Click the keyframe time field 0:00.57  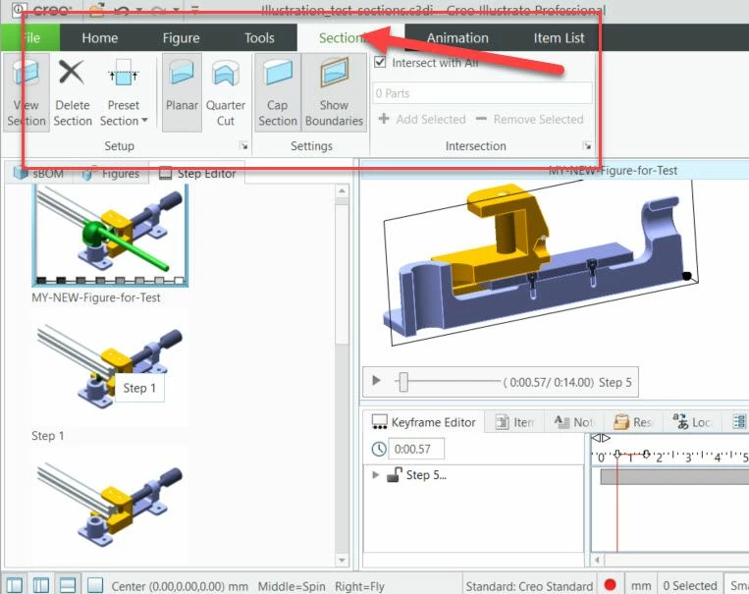pyautogui.click(x=416, y=449)
